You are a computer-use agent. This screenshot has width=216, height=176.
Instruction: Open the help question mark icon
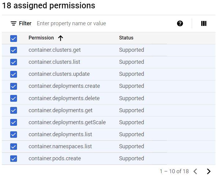click(180, 23)
